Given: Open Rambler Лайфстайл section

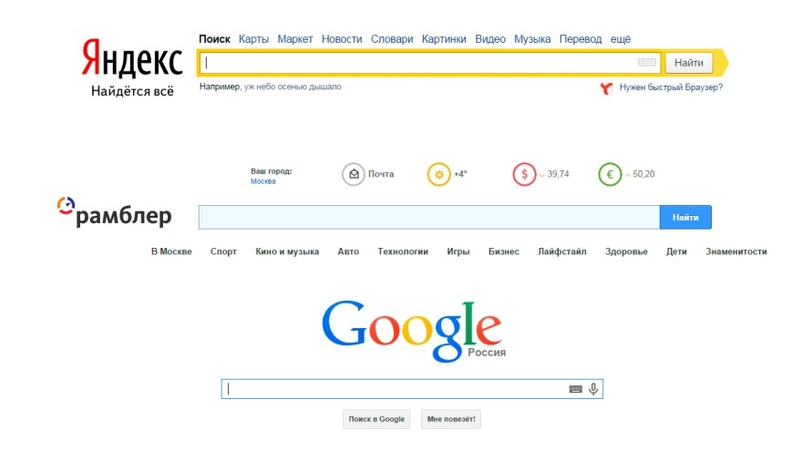Looking at the screenshot, I should [562, 251].
